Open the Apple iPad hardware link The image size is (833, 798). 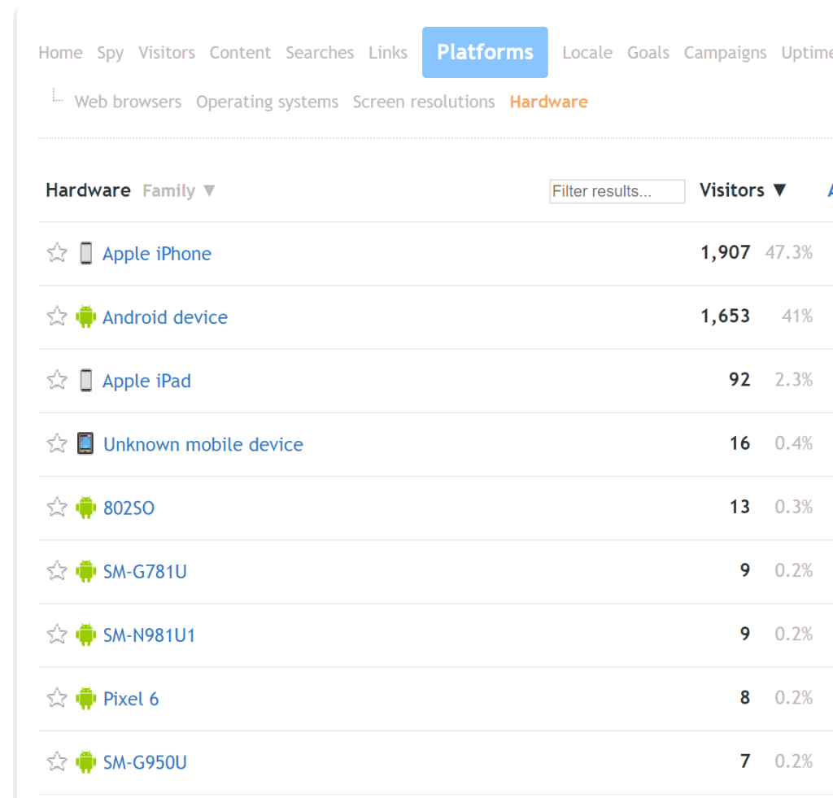click(146, 381)
